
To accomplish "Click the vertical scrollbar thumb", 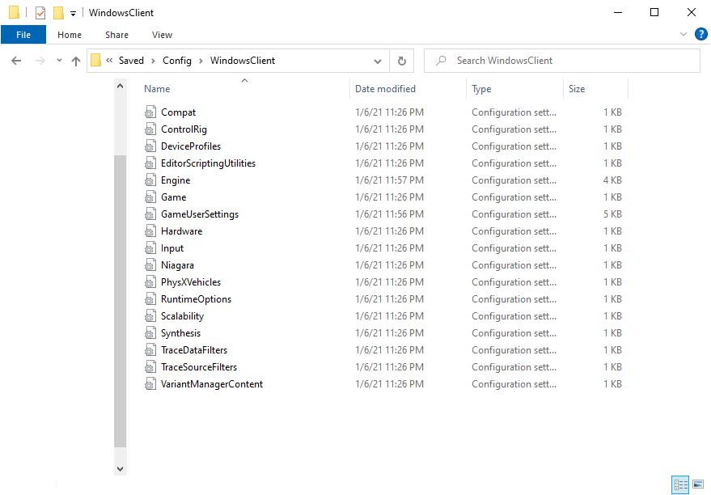I will (x=121, y=302).
